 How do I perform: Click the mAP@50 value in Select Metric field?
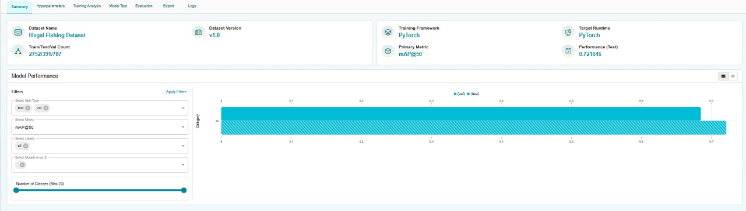click(x=24, y=127)
